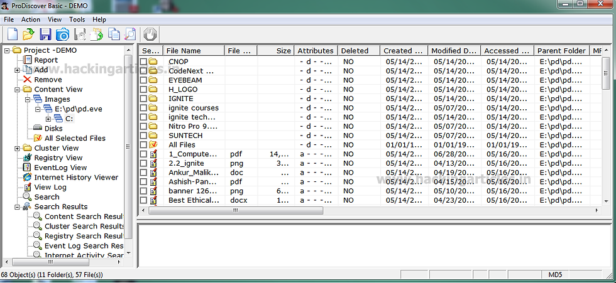The height and width of the screenshot is (283, 616).
Task: Sort by the File Name column header
Action: click(x=194, y=51)
